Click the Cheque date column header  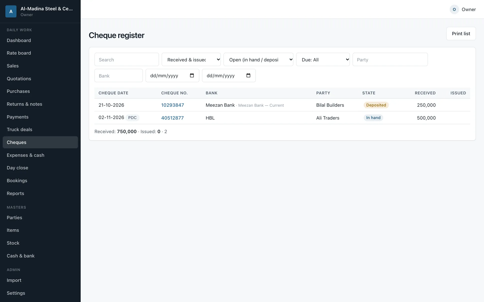(113, 93)
